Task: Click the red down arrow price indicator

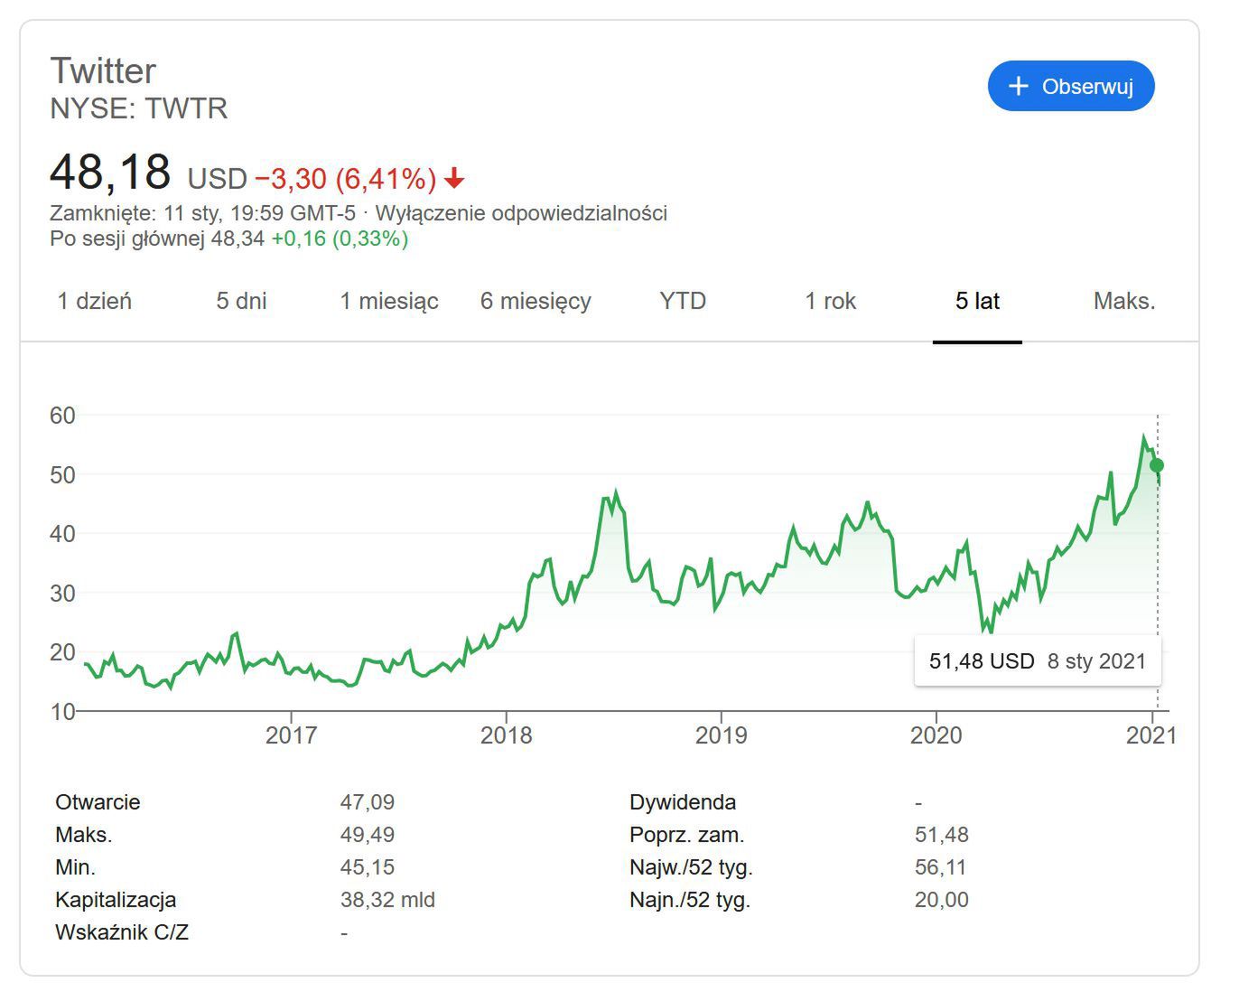Action: click(454, 179)
